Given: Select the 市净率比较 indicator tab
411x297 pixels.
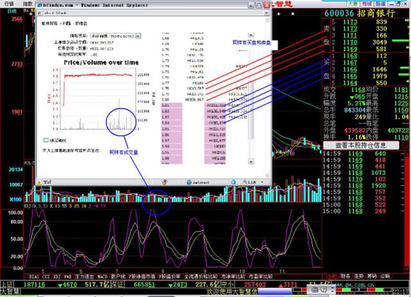Looking at the screenshot, I should coord(233,276).
